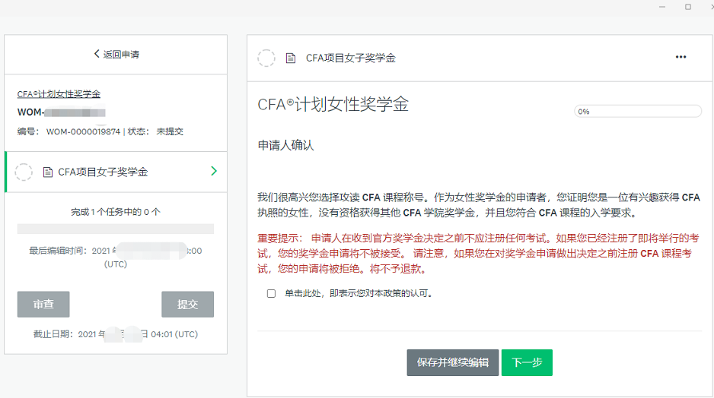Click document icon in sidebar task row
714x398 pixels.
point(48,172)
